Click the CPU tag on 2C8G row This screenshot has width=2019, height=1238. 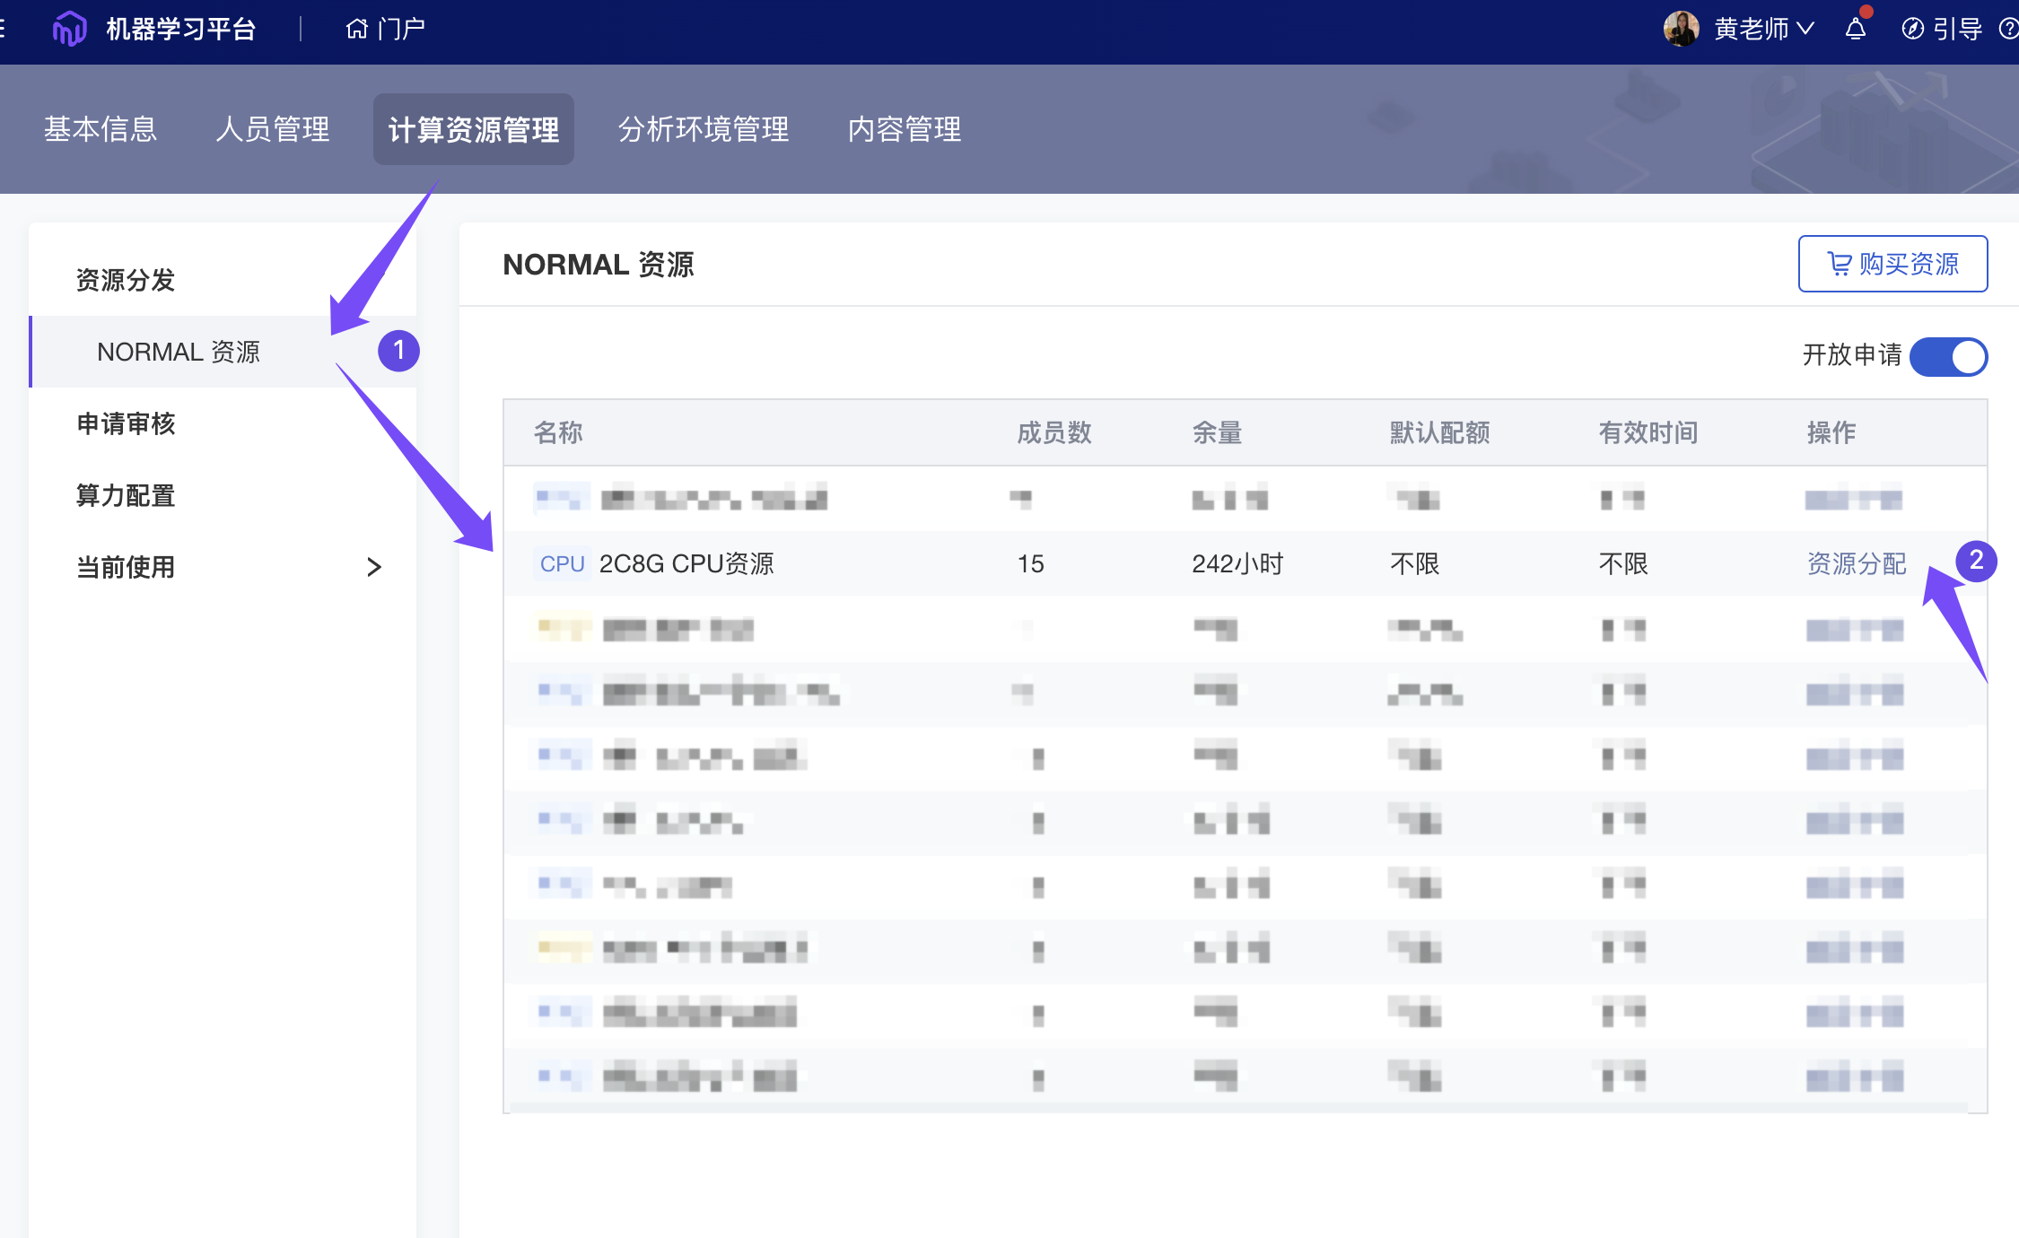coord(562,563)
